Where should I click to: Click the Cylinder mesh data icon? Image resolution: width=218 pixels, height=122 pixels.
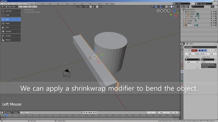pos(196,21)
